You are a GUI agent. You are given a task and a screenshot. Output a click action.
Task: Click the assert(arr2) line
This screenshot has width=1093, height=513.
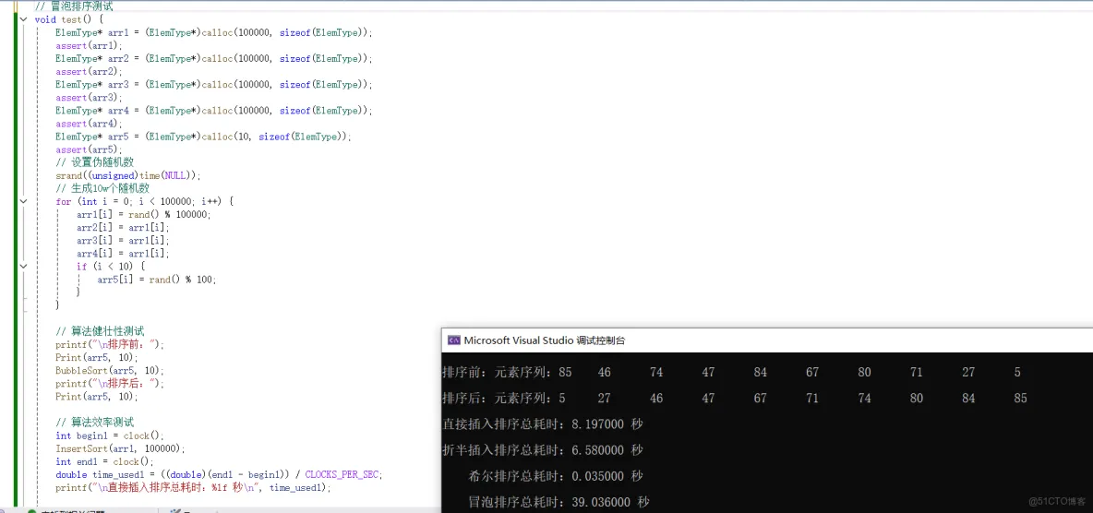pos(89,72)
